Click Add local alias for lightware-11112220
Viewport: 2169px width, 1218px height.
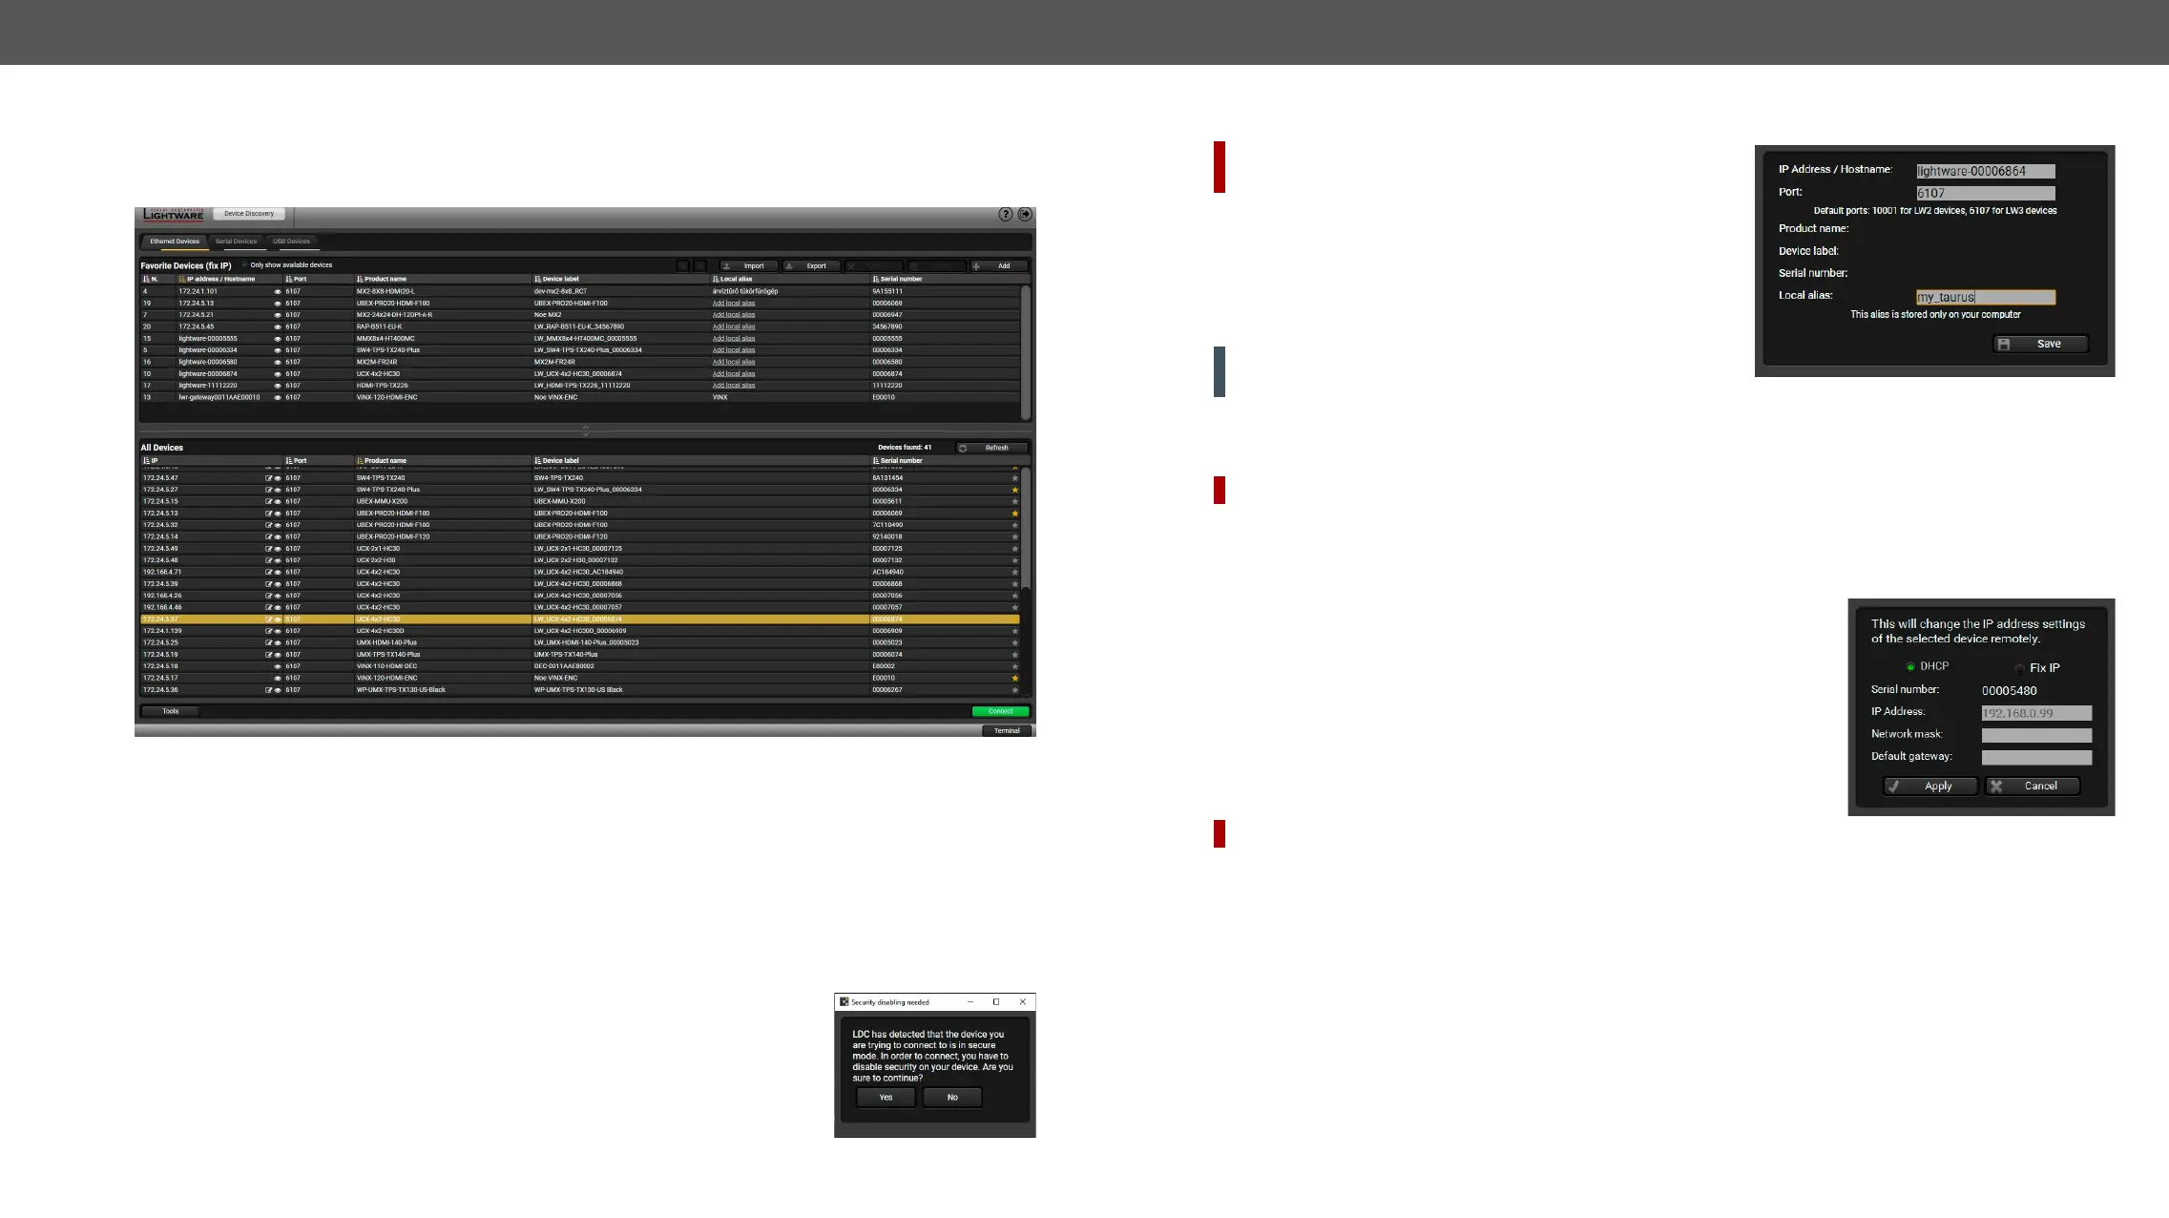click(734, 386)
